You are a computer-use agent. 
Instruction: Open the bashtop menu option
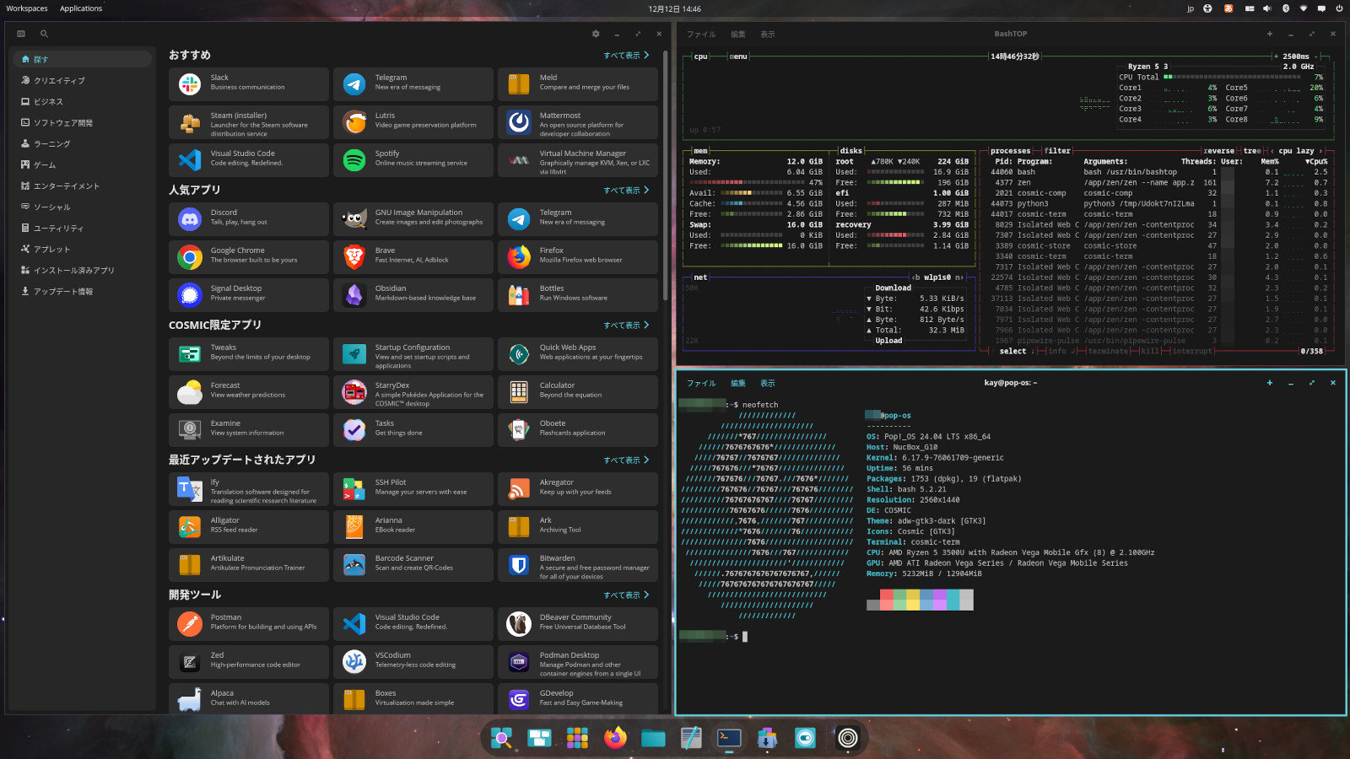pyautogui.click(x=738, y=57)
